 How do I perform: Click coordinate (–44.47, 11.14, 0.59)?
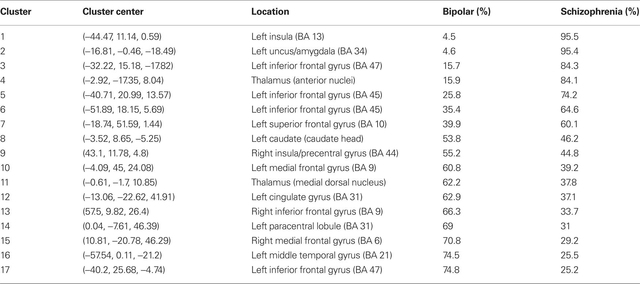(122, 37)
